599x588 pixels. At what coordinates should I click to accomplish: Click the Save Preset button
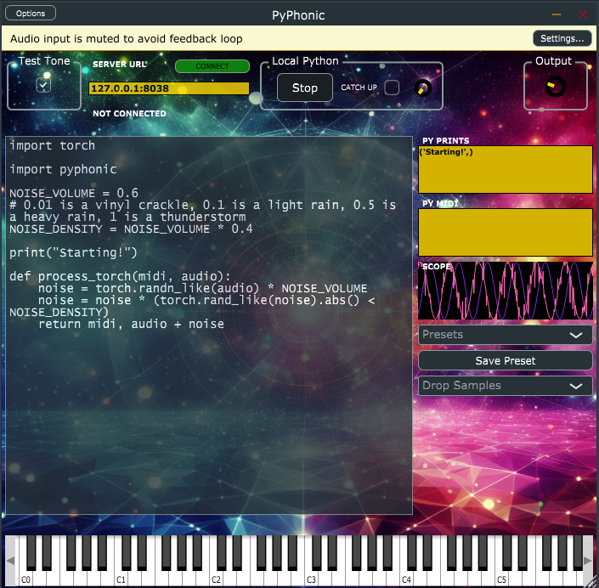[505, 360]
